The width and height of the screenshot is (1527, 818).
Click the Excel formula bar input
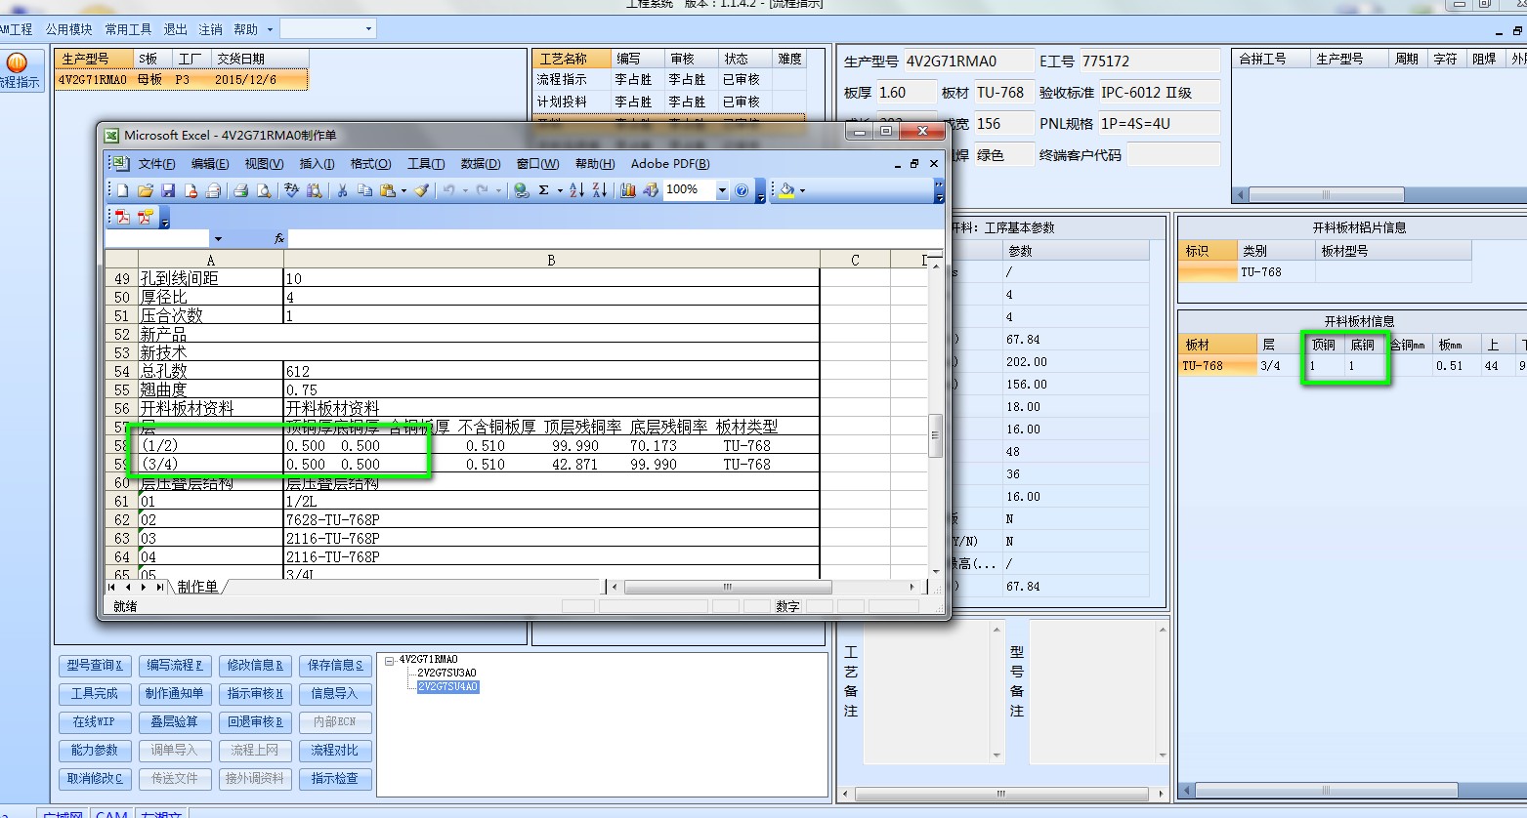(x=615, y=238)
